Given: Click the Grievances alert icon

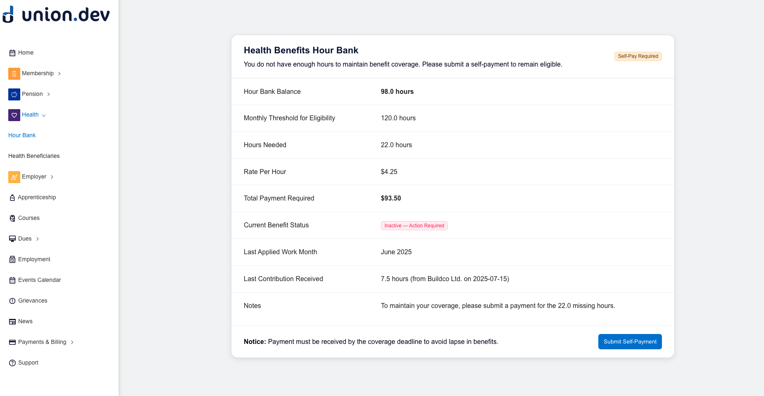Looking at the screenshot, I should pos(12,301).
